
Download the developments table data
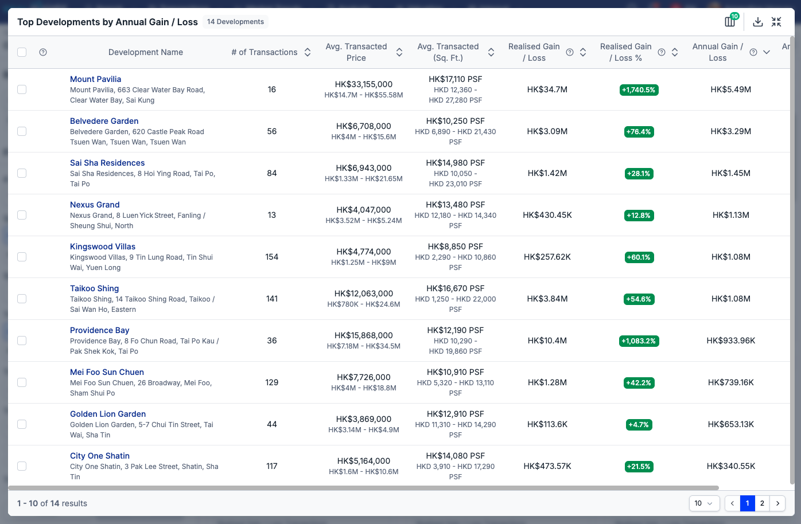758,22
